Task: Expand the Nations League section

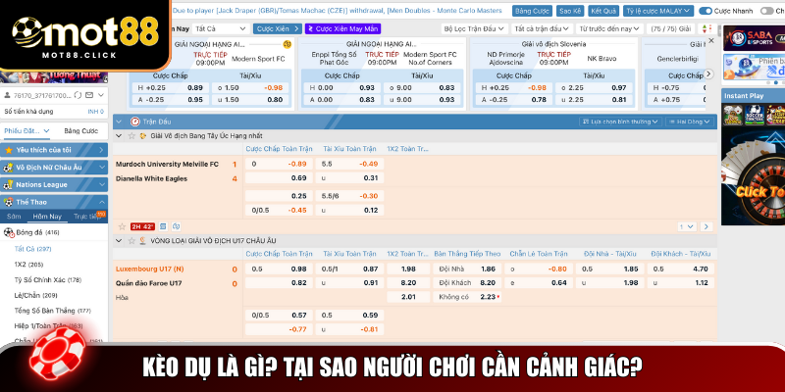Action: pos(102,185)
